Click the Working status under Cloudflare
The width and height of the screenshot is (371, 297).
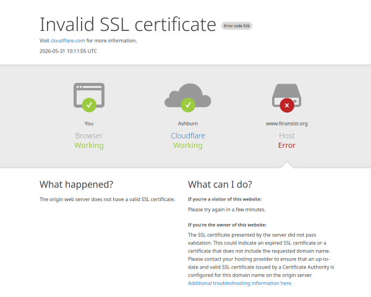click(x=188, y=145)
